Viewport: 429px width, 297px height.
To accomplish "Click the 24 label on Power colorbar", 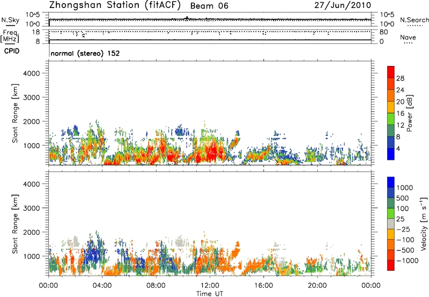I will (x=400, y=90).
